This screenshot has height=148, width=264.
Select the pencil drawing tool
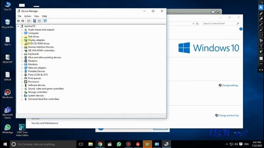pos(261,14)
